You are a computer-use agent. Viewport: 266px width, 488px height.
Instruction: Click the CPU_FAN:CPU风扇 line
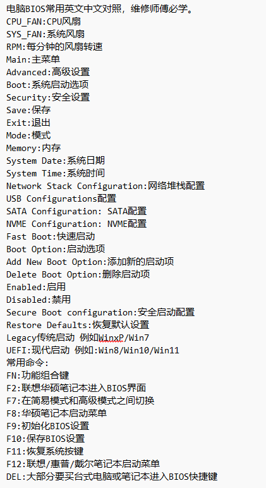pyautogui.click(x=44, y=21)
